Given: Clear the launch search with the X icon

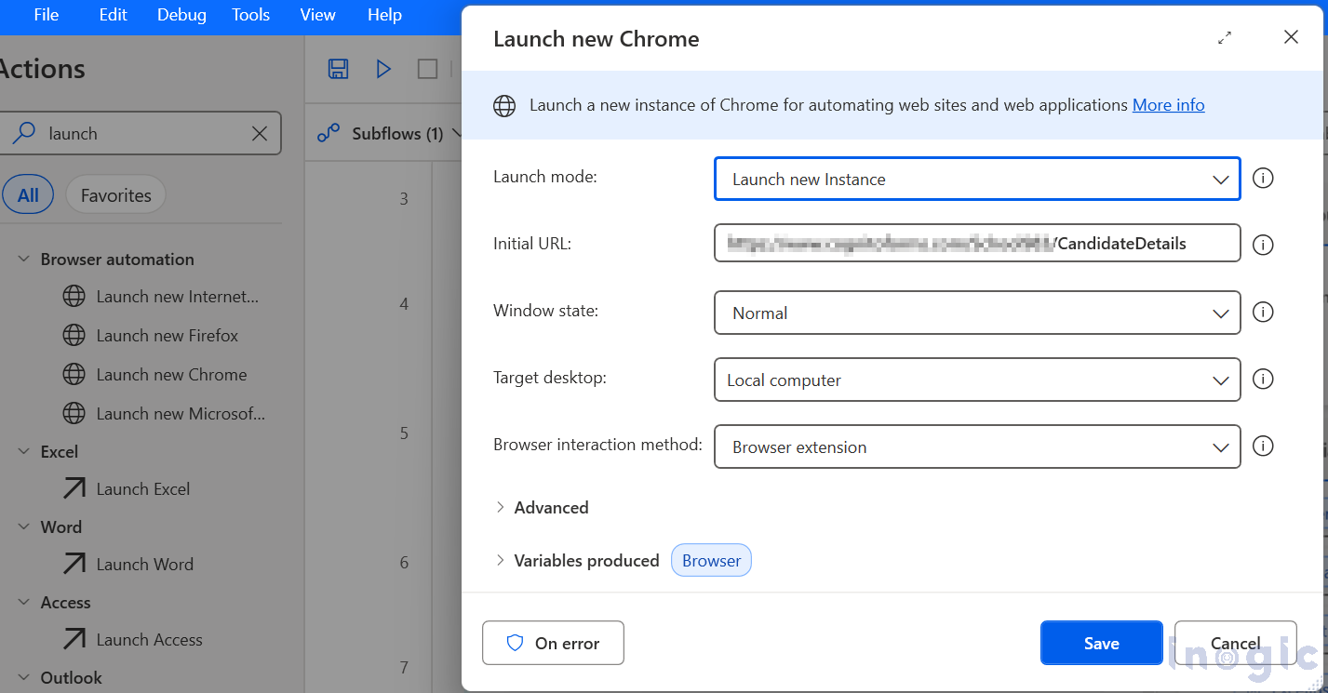Looking at the screenshot, I should coord(259,133).
